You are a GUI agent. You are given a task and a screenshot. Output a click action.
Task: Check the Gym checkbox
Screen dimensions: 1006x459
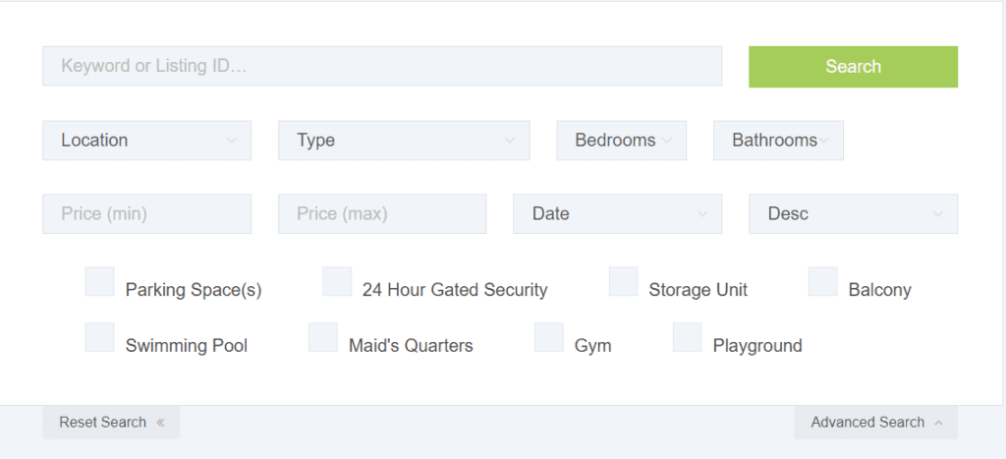point(548,337)
